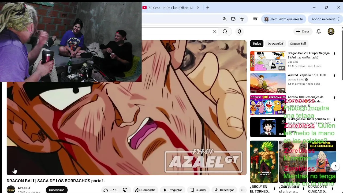Open options for Adivina 100 Personajes video
The height and width of the screenshot is (193, 343).
tap(334, 98)
